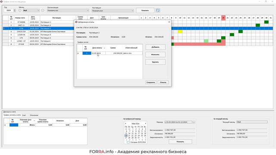Cancel dialog with the Отмена button

(x=163, y=82)
